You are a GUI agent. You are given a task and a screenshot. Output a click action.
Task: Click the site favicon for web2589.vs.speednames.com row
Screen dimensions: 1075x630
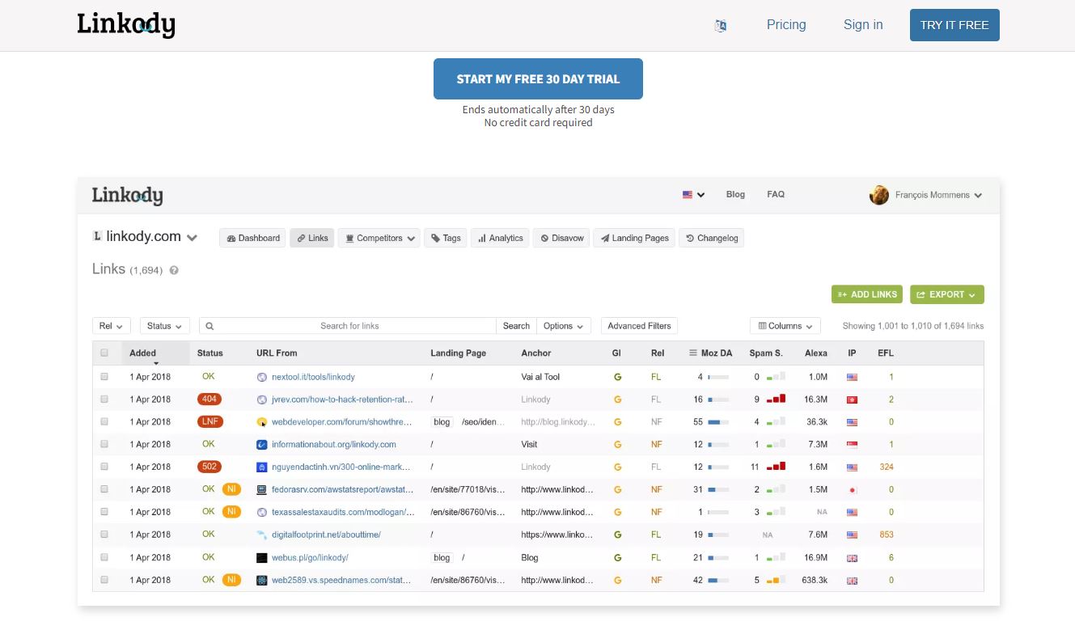(262, 580)
